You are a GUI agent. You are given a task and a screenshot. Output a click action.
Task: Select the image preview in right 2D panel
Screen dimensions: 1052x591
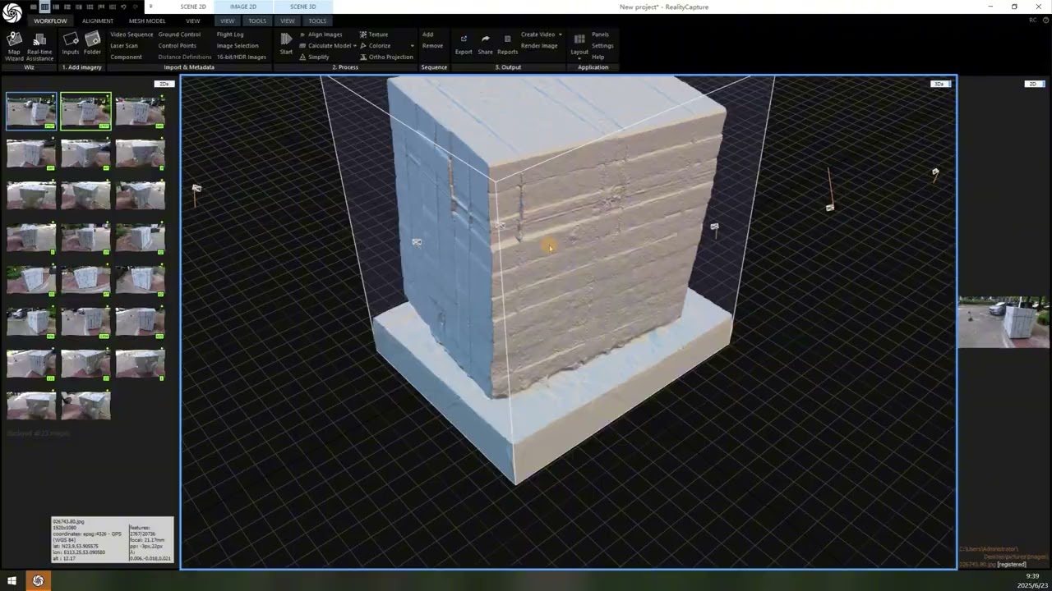click(1004, 323)
